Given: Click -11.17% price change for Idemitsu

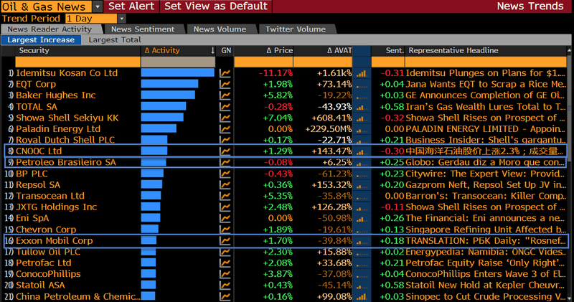Looking at the screenshot, I should pyautogui.click(x=276, y=73).
